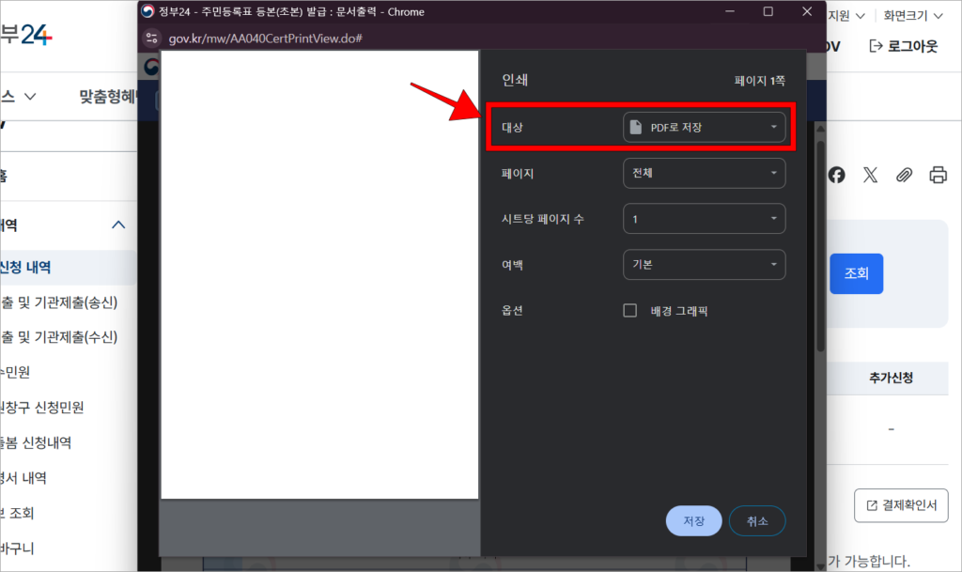
Task: Open the 페이지 dropdown set to 전체
Action: coord(704,173)
